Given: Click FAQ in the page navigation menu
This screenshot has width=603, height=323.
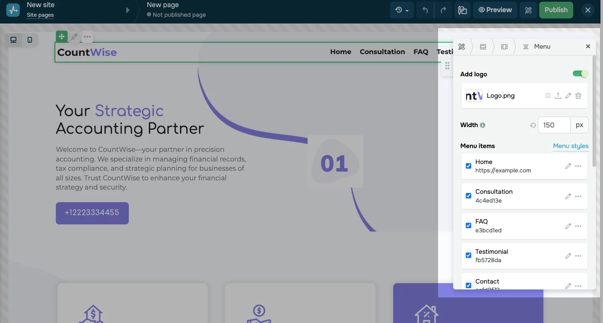Looking at the screenshot, I should pos(421,52).
